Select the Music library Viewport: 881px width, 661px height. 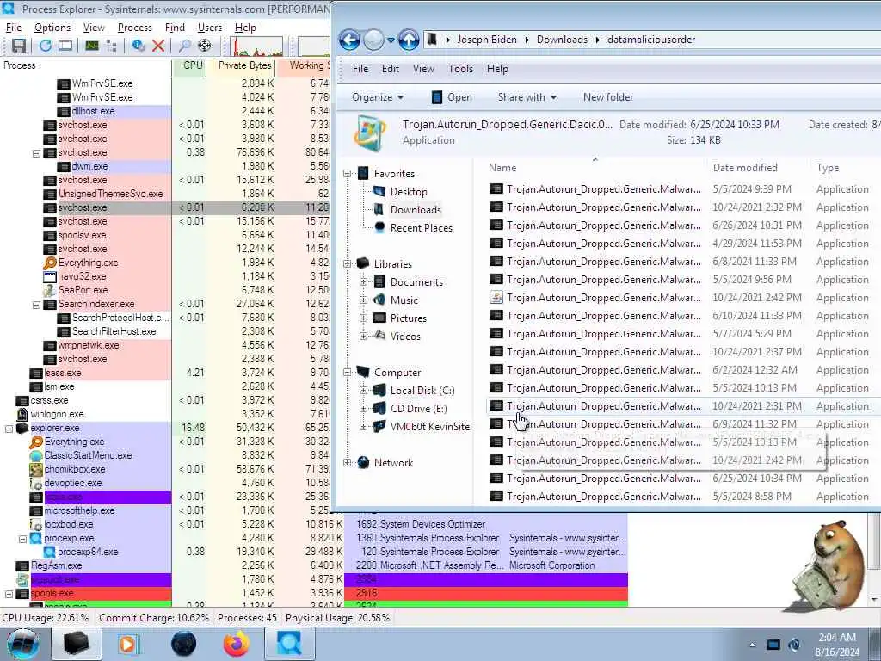(404, 300)
